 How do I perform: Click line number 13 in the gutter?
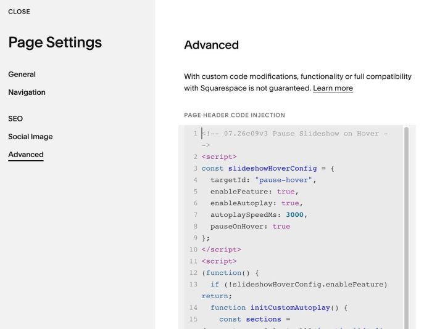click(193, 285)
